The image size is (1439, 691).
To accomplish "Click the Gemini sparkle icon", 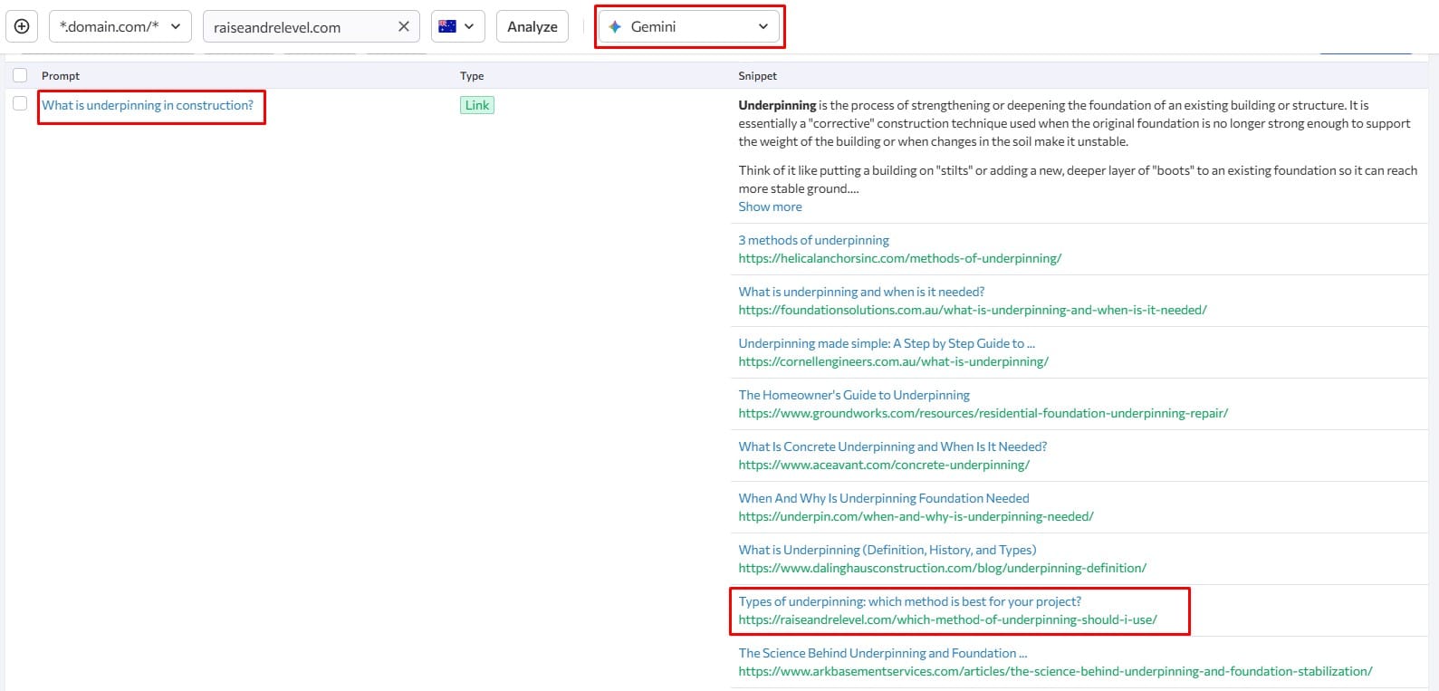I will (x=615, y=26).
